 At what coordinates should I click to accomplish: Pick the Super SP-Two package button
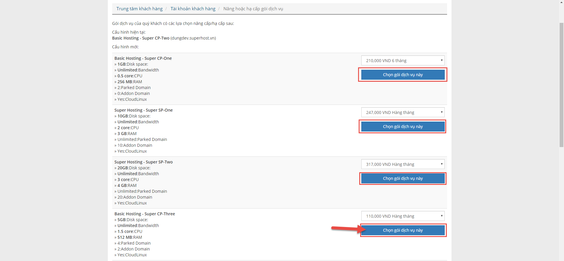(x=402, y=178)
